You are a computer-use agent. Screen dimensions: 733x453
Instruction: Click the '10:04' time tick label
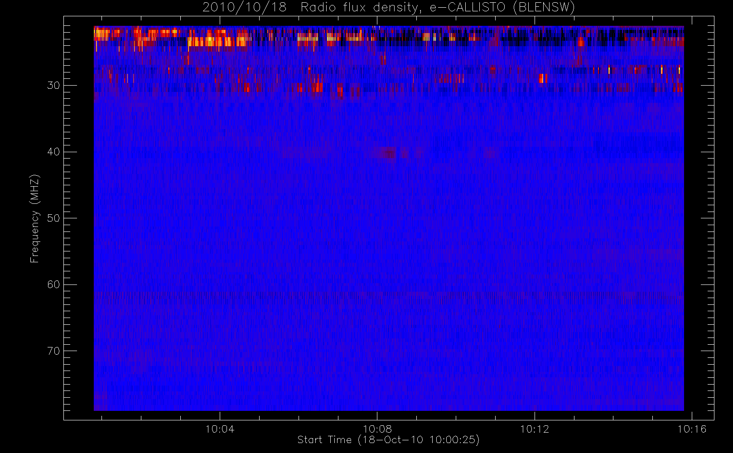(220, 429)
